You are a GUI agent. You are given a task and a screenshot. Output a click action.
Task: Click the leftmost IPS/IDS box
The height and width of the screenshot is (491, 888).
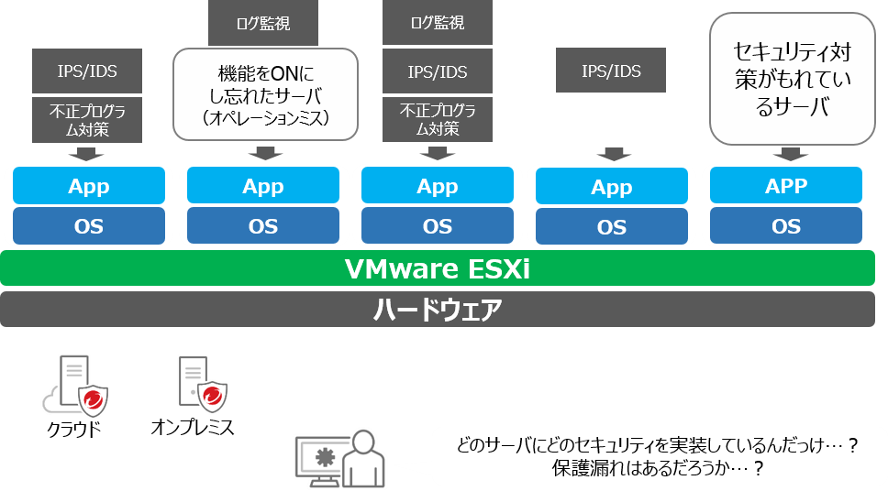point(87,71)
